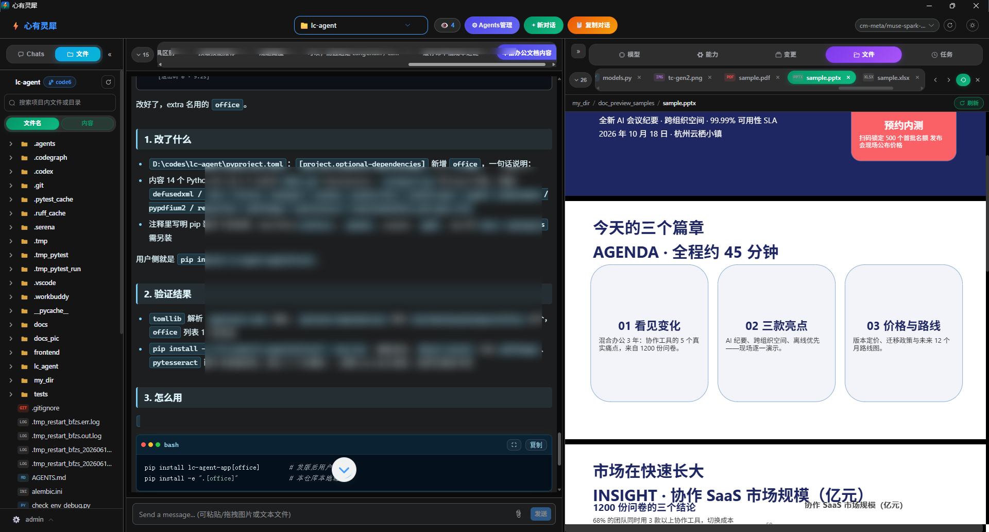
Task: Collapse the right panel with double-arrow icon
Action: pyautogui.click(x=578, y=52)
